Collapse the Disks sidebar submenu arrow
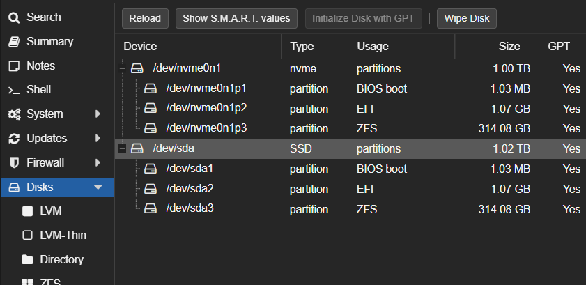 (98, 187)
